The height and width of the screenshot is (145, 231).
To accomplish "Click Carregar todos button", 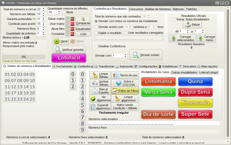I will pos(206,38).
